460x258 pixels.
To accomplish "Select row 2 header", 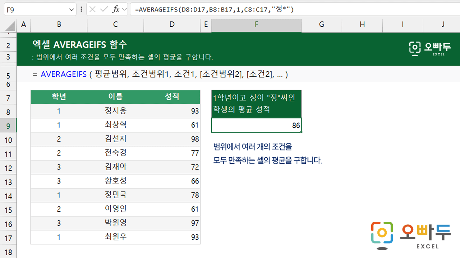I will tap(9, 46).
